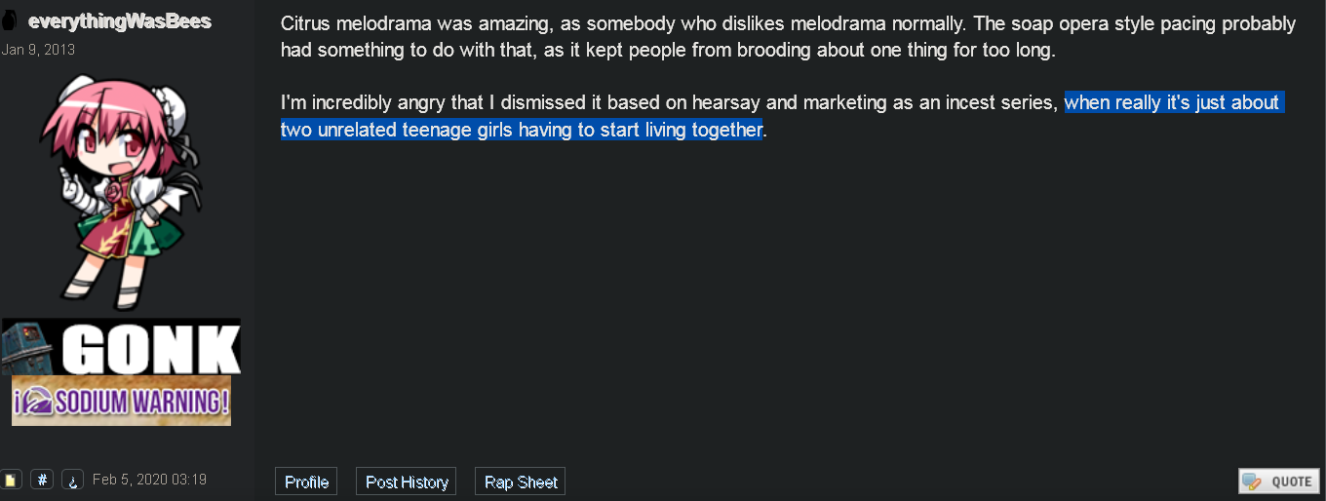This screenshot has width=1326, height=501.
Task: Click the everythingWasBees username
Action: [x=120, y=21]
